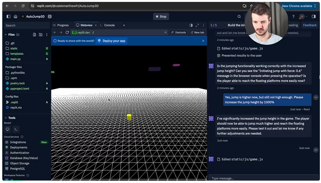Open the help question mark icon

click(293, 17)
